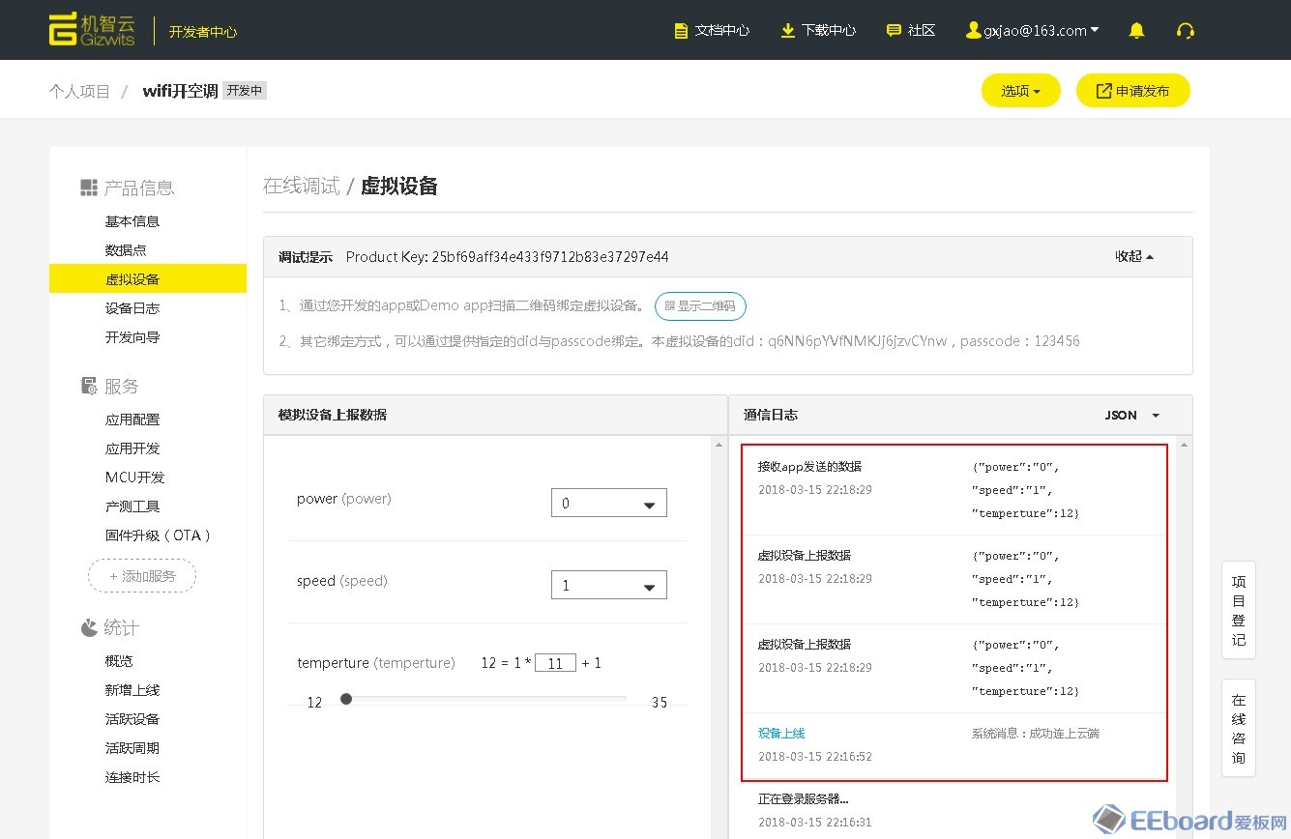This screenshot has height=839, width=1291.
Task: Open 固件升级（OTA） in the sidebar
Action: (x=159, y=535)
